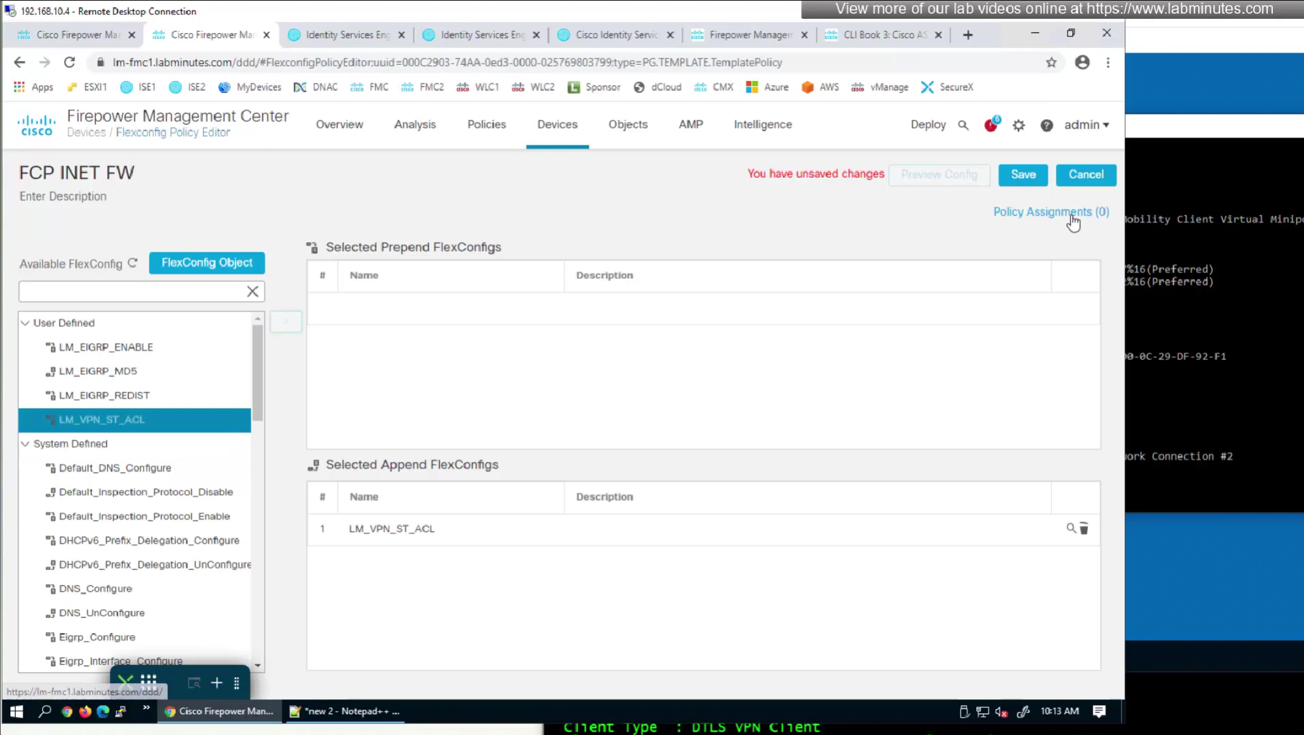Refresh the Available FlexConfig list

click(x=132, y=263)
